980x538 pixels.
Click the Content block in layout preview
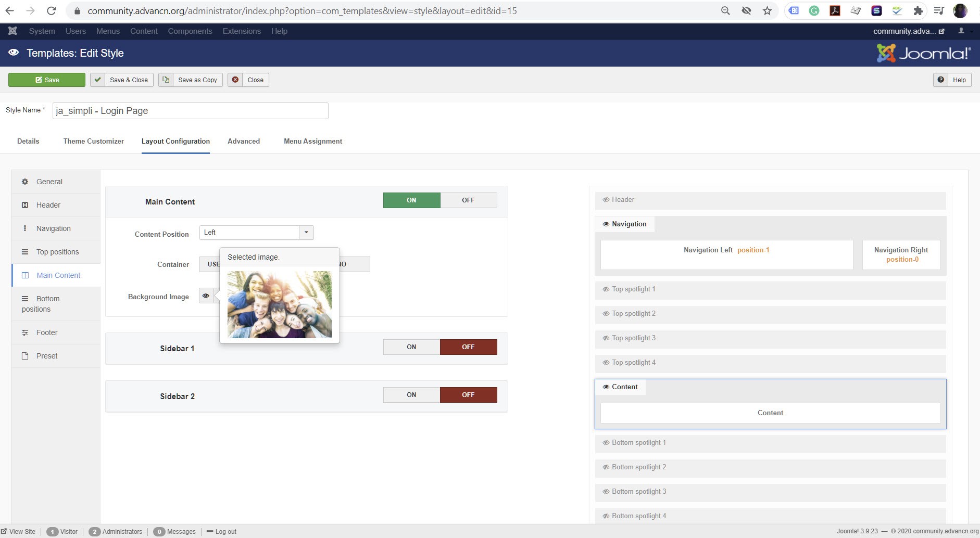771,413
